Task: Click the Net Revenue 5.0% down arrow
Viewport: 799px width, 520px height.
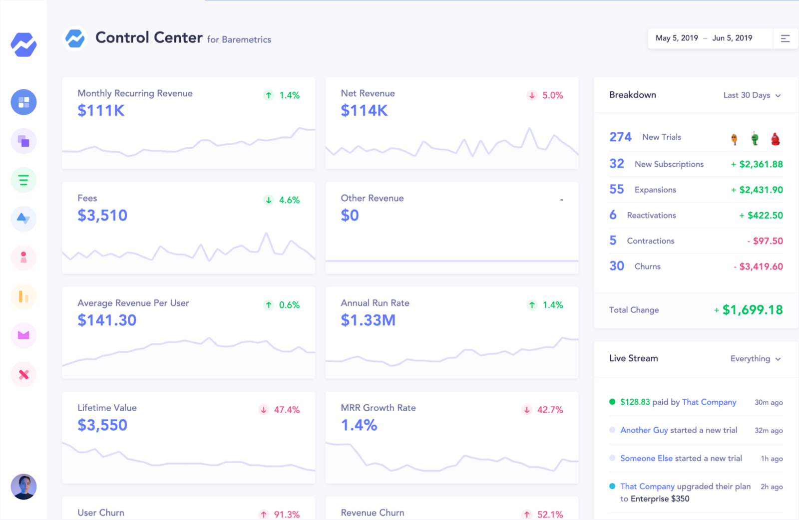Action: coord(532,95)
